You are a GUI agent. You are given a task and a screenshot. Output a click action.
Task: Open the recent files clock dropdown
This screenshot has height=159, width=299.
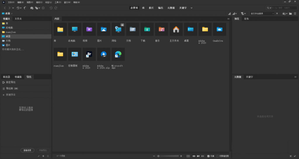pos(19,8)
